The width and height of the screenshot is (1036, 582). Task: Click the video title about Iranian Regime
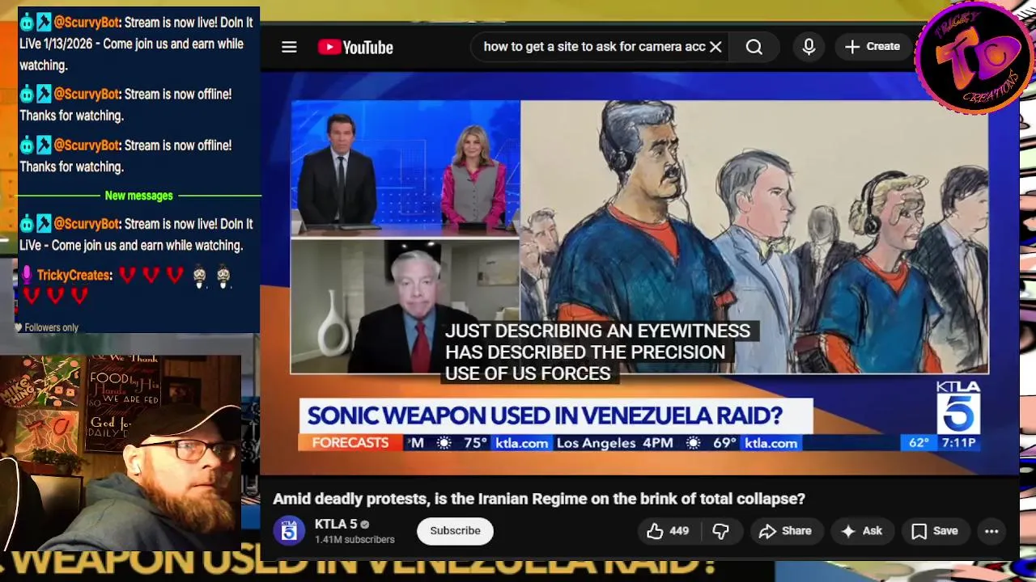click(x=539, y=499)
